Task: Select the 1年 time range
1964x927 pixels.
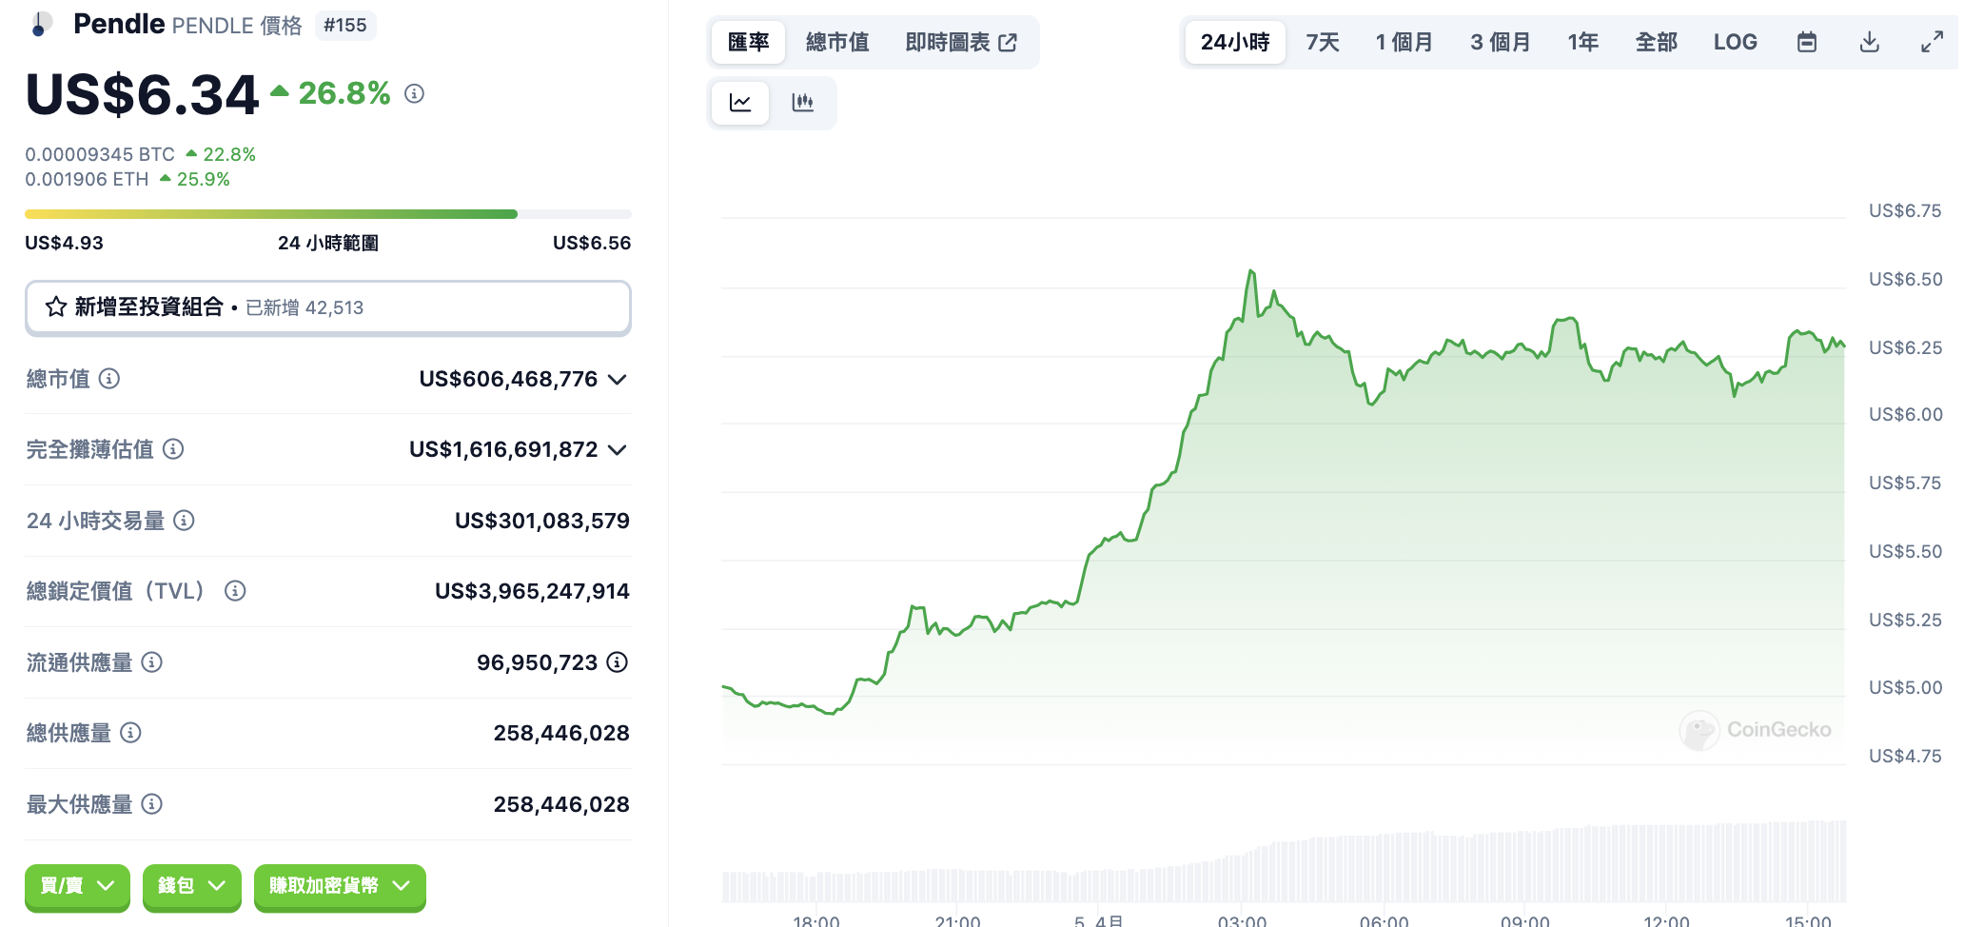Action: (1582, 42)
